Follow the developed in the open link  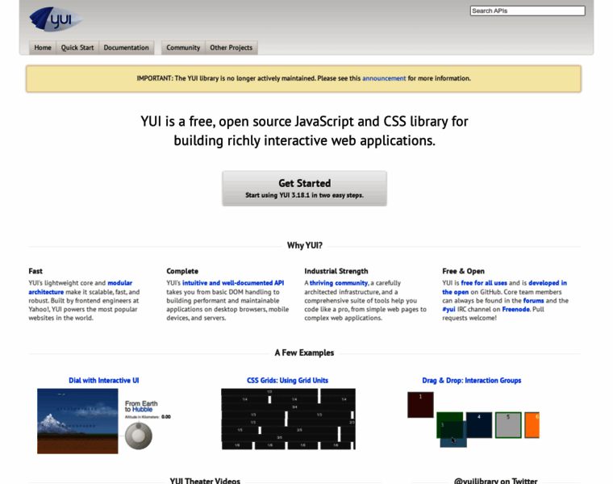(504, 287)
